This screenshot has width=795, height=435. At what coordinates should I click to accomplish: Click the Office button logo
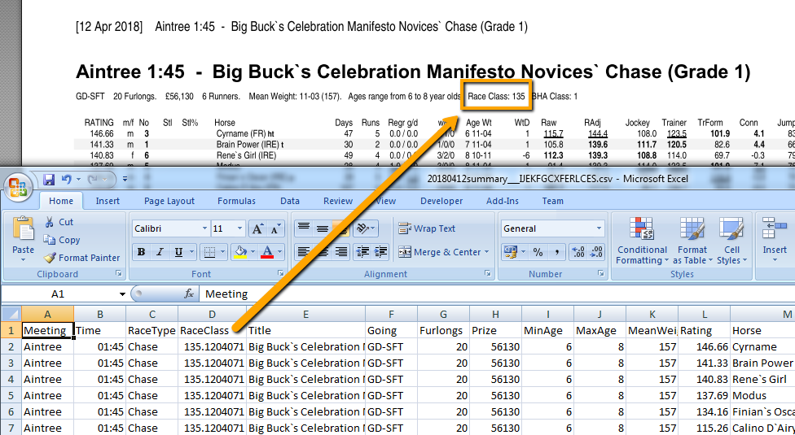[18, 186]
